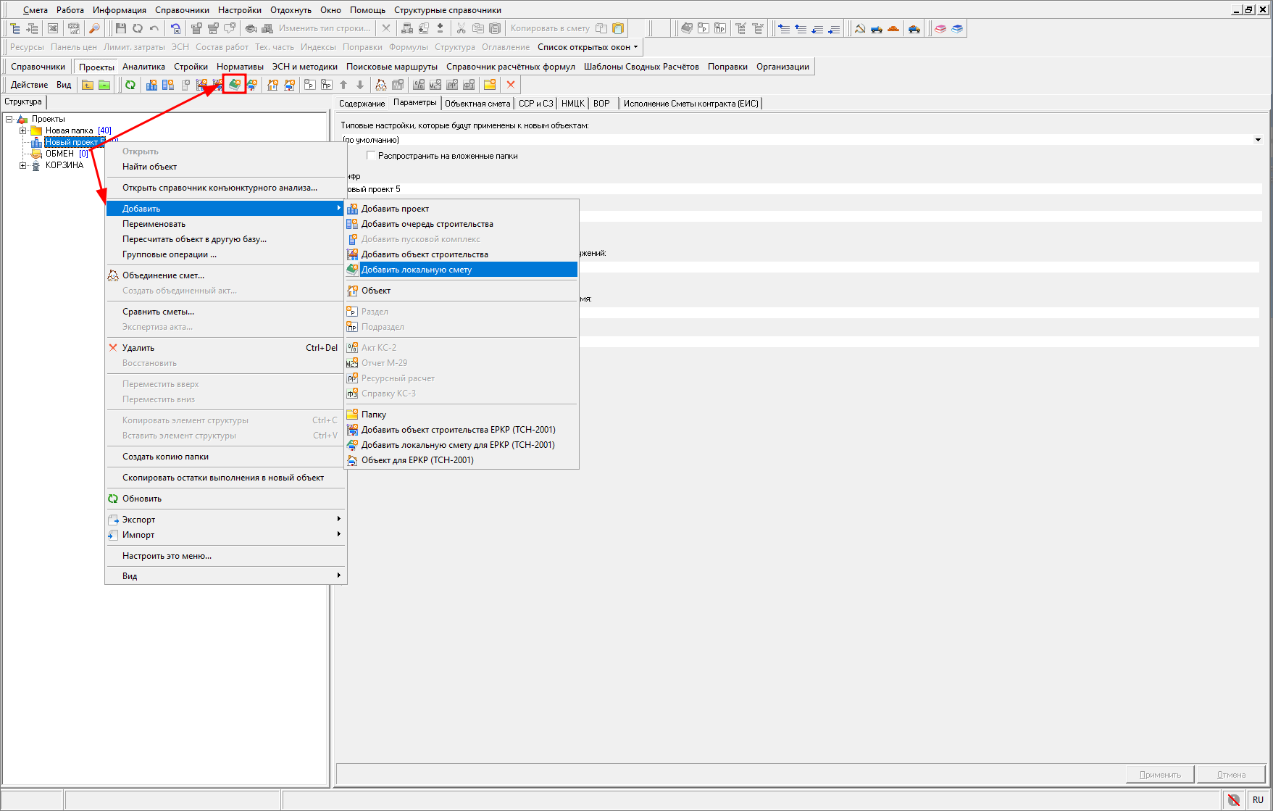The width and height of the screenshot is (1273, 811).
Task: Expand the 'КОРЗИНА' tree node
Action: tap(22, 165)
